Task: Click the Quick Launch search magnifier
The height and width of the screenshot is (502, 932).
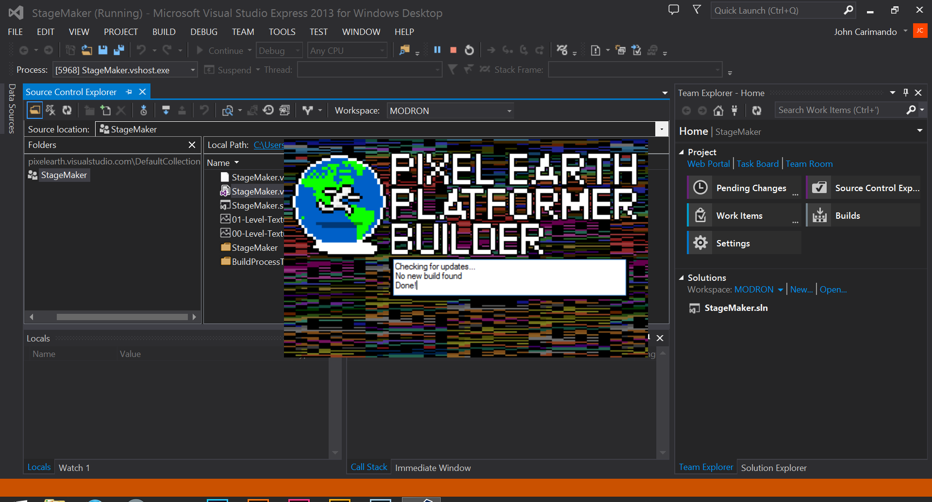Action: click(848, 10)
